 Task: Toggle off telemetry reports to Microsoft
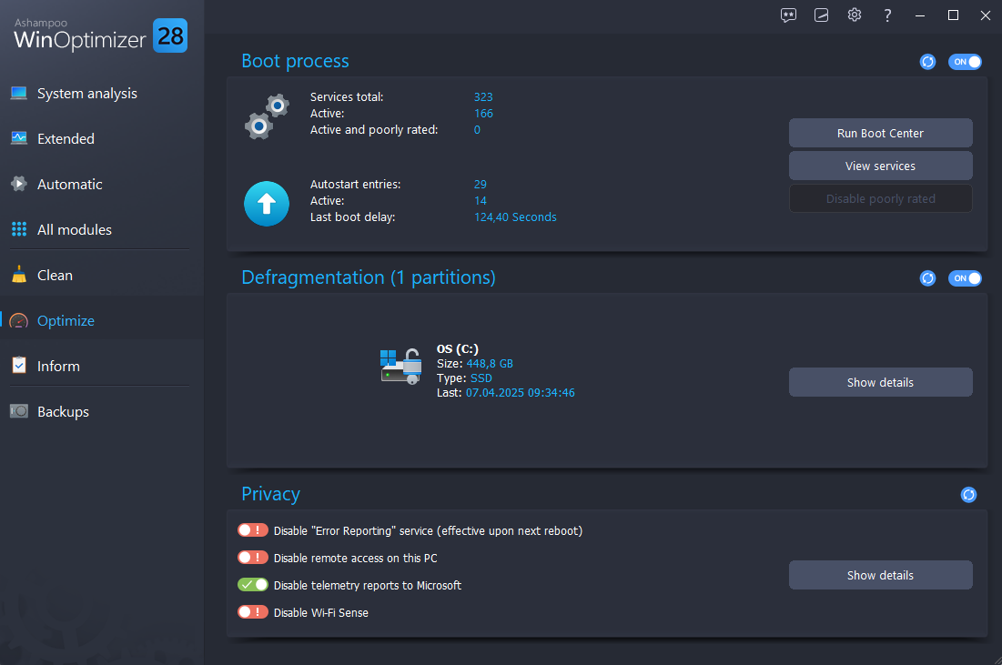point(252,584)
